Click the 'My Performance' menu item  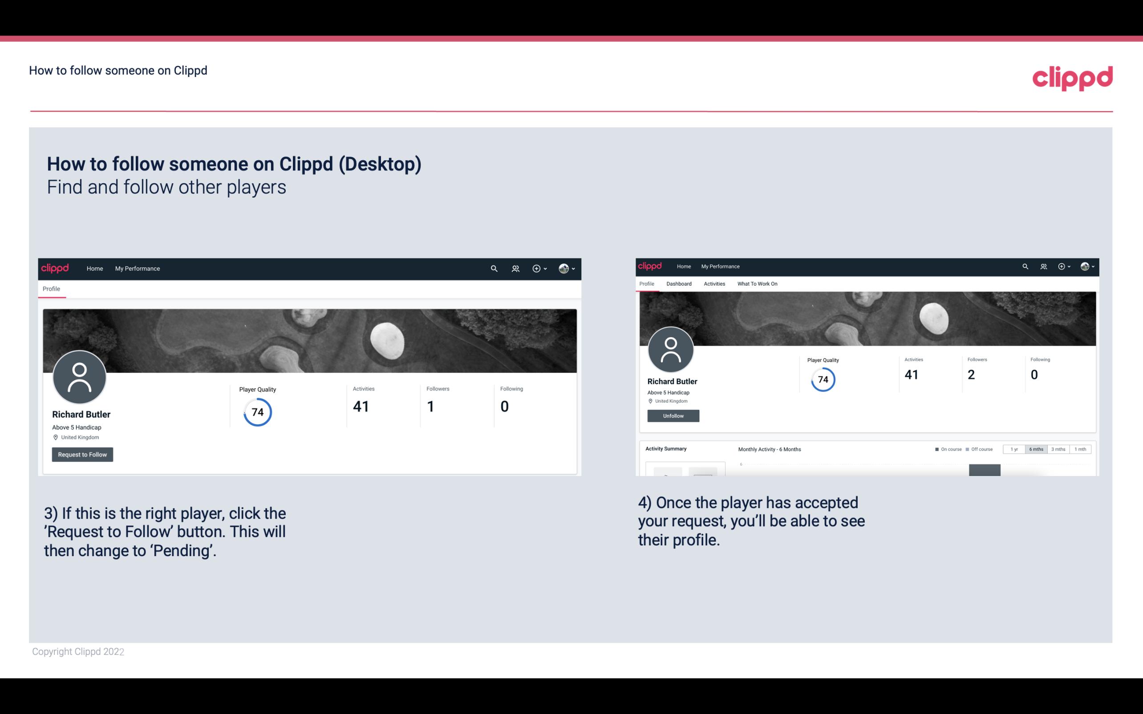pyautogui.click(x=137, y=268)
